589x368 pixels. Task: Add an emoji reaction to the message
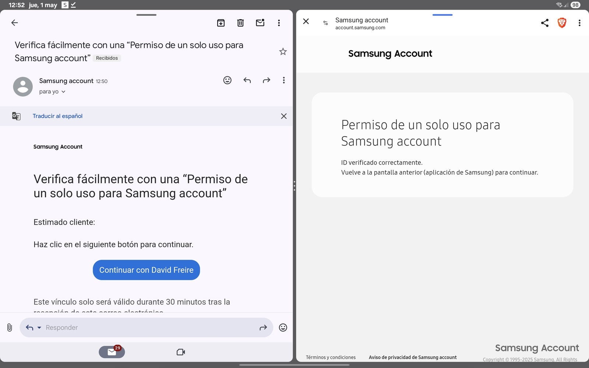pos(228,80)
